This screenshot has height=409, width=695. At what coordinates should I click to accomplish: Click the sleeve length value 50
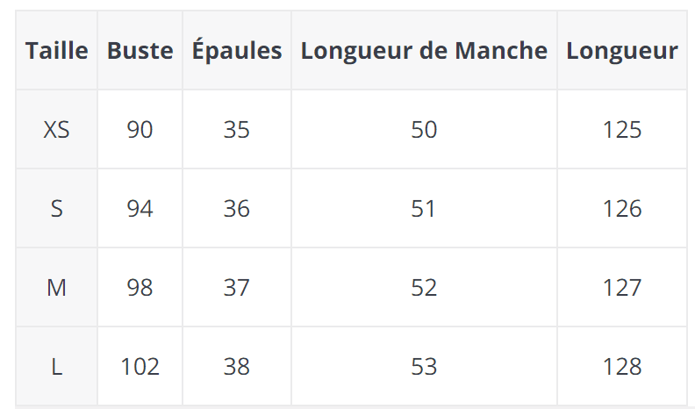click(424, 130)
